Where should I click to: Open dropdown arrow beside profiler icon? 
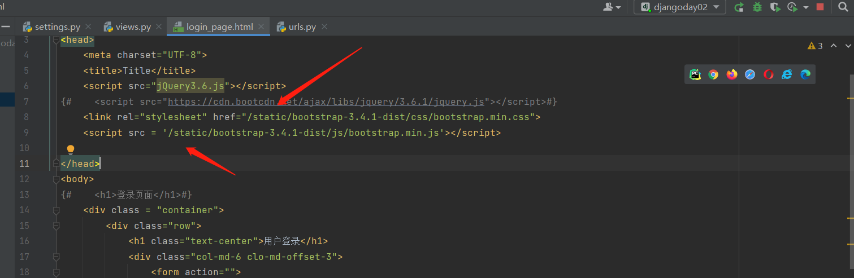805,7
